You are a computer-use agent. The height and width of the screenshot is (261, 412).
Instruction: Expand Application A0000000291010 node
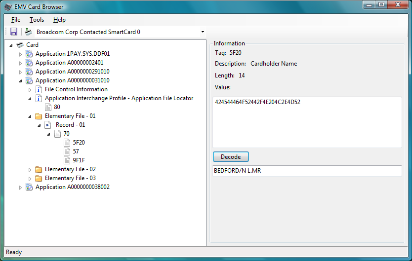coord(20,72)
